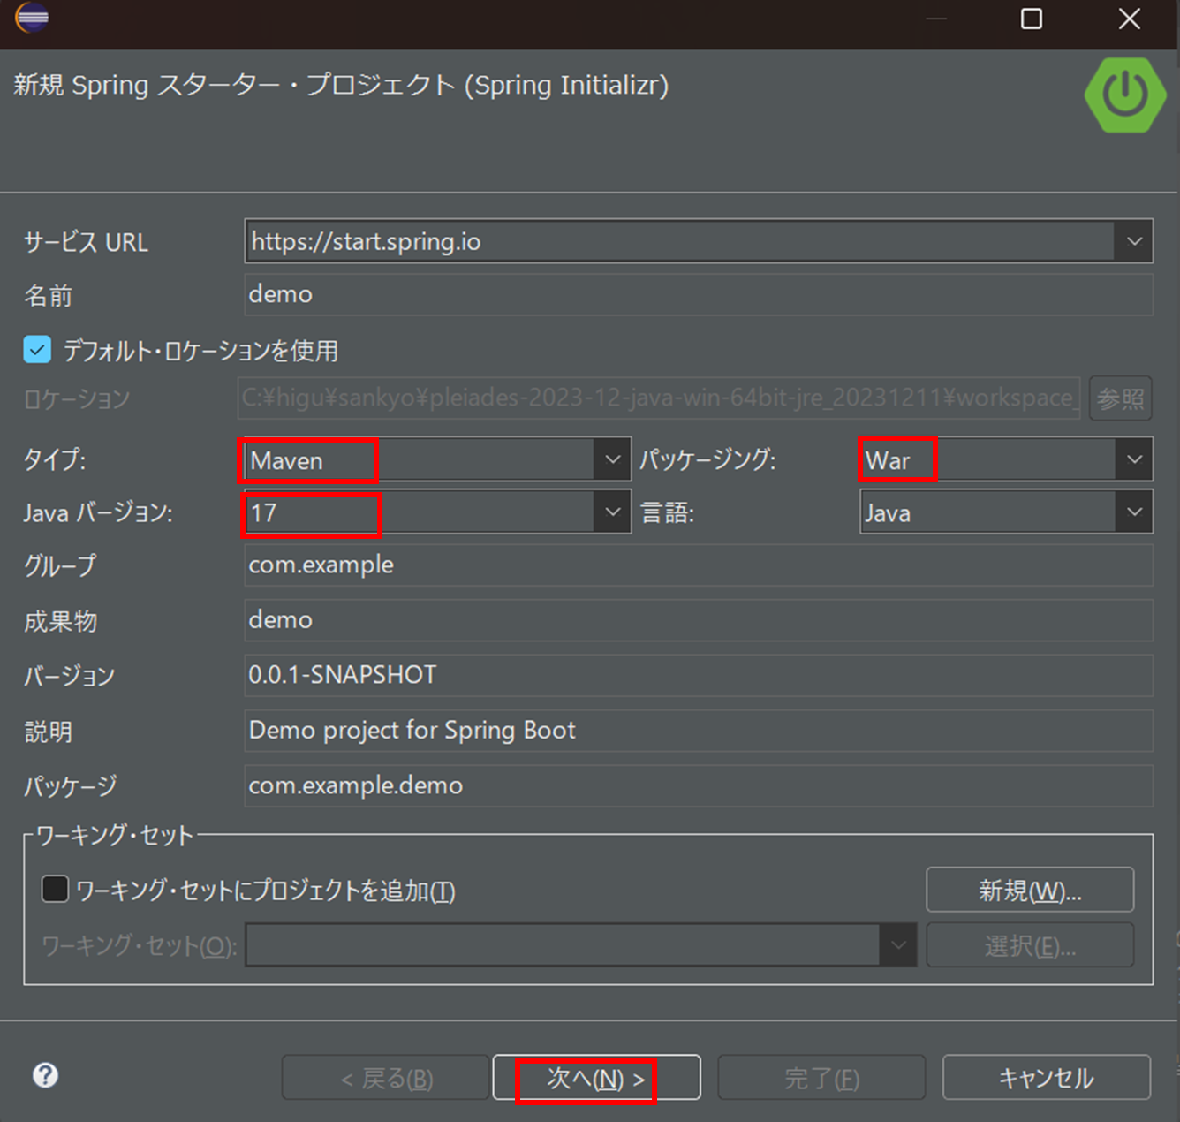Expand the 言語 dropdown showing Java
1180x1122 pixels.
coord(1135,512)
